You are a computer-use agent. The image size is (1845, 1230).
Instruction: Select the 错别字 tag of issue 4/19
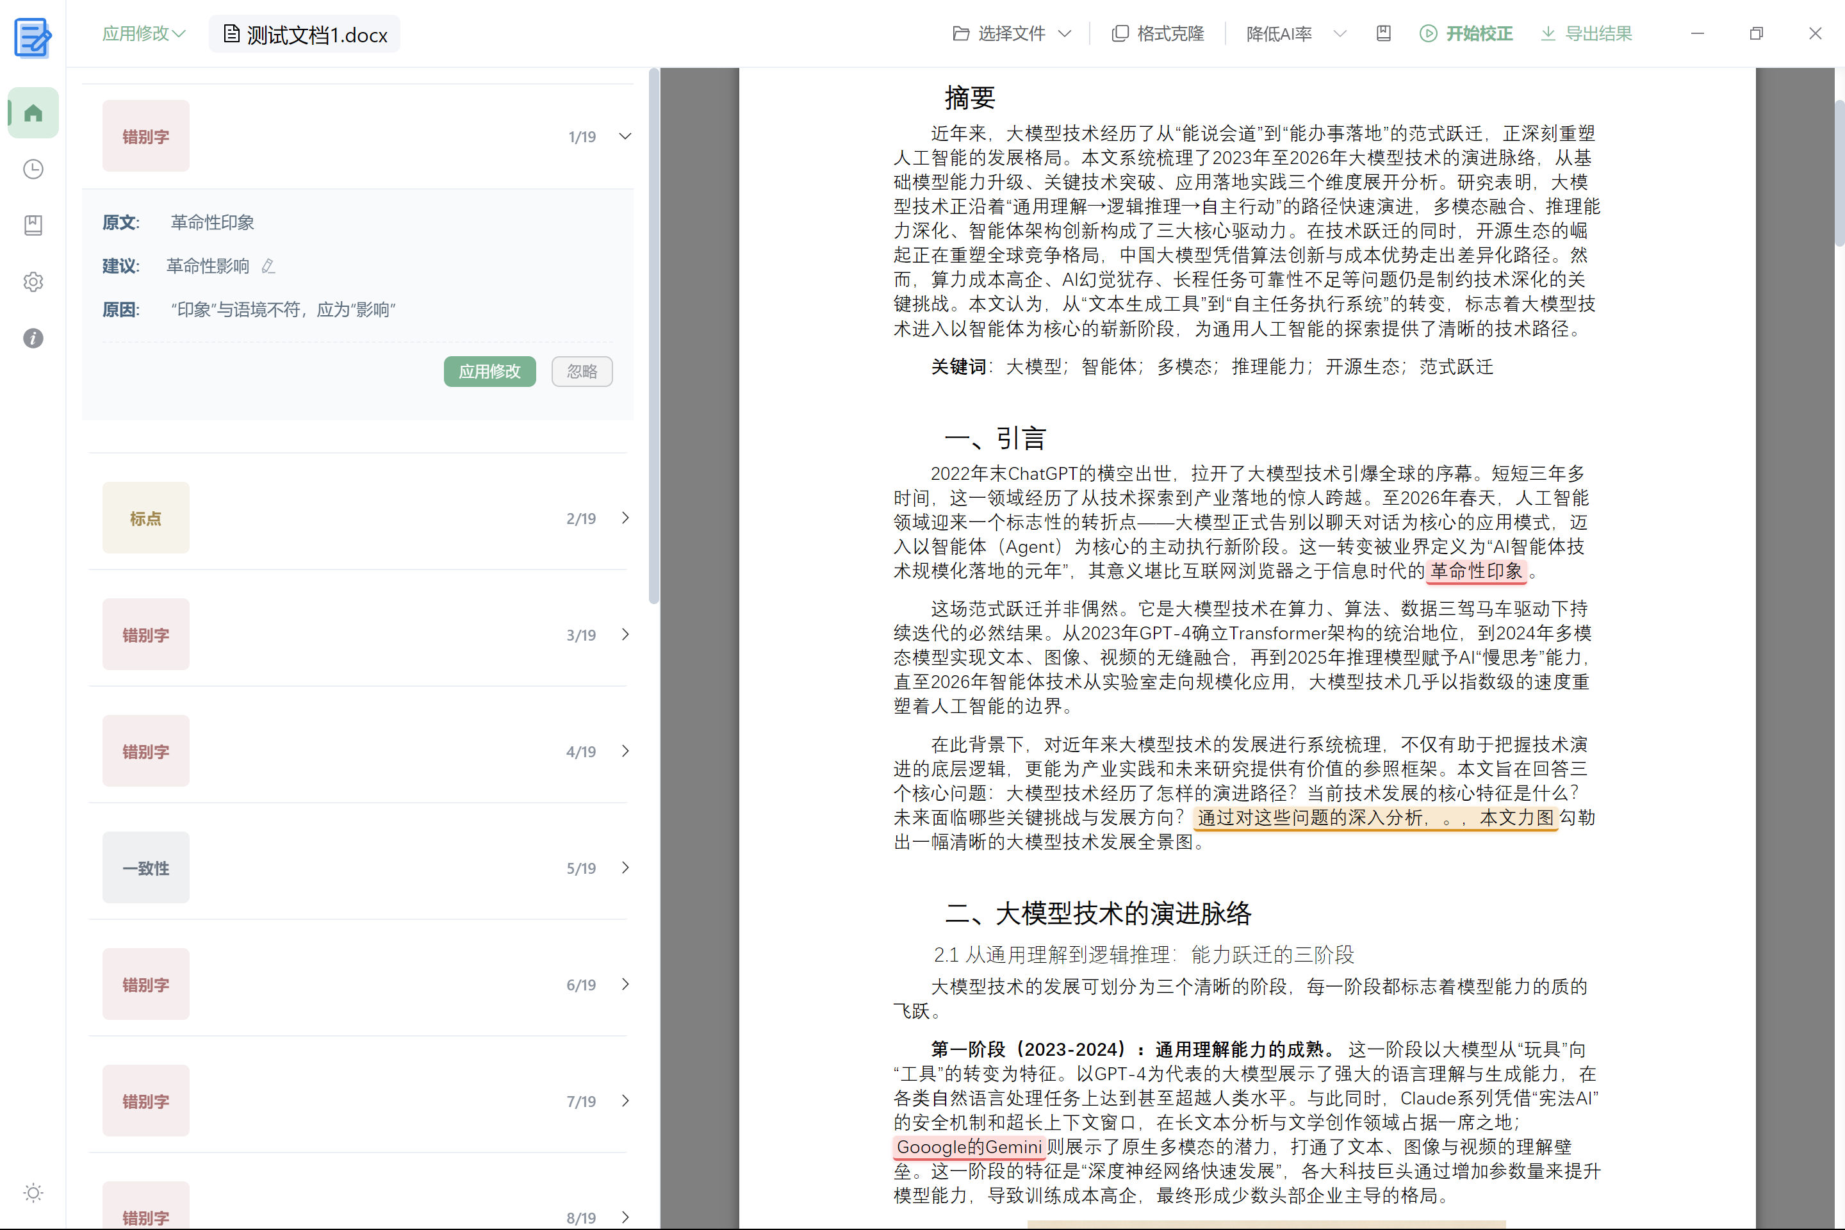click(146, 751)
